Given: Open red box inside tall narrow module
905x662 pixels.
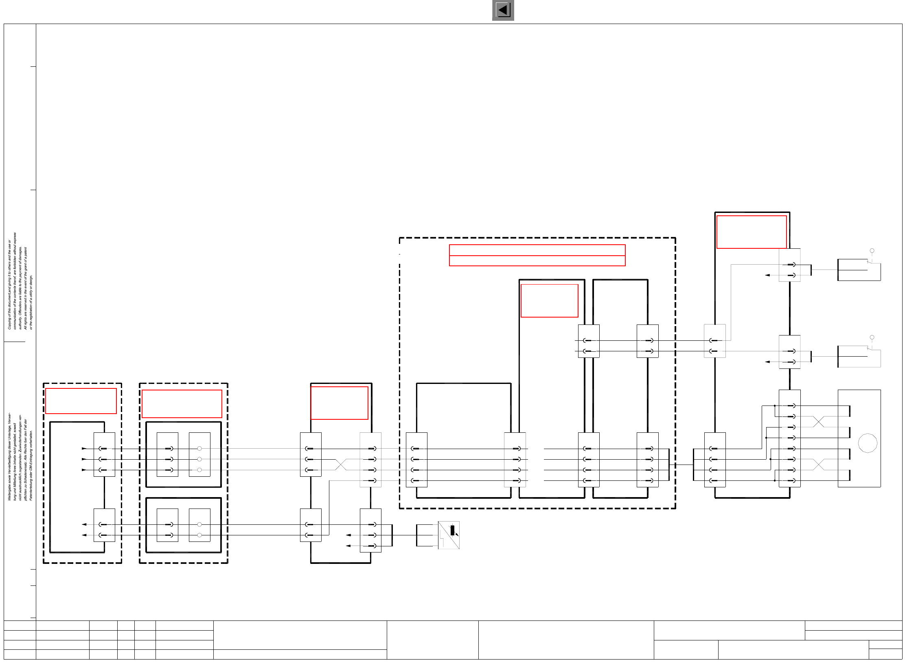Looking at the screenshot, I should [x=549, y=300].
